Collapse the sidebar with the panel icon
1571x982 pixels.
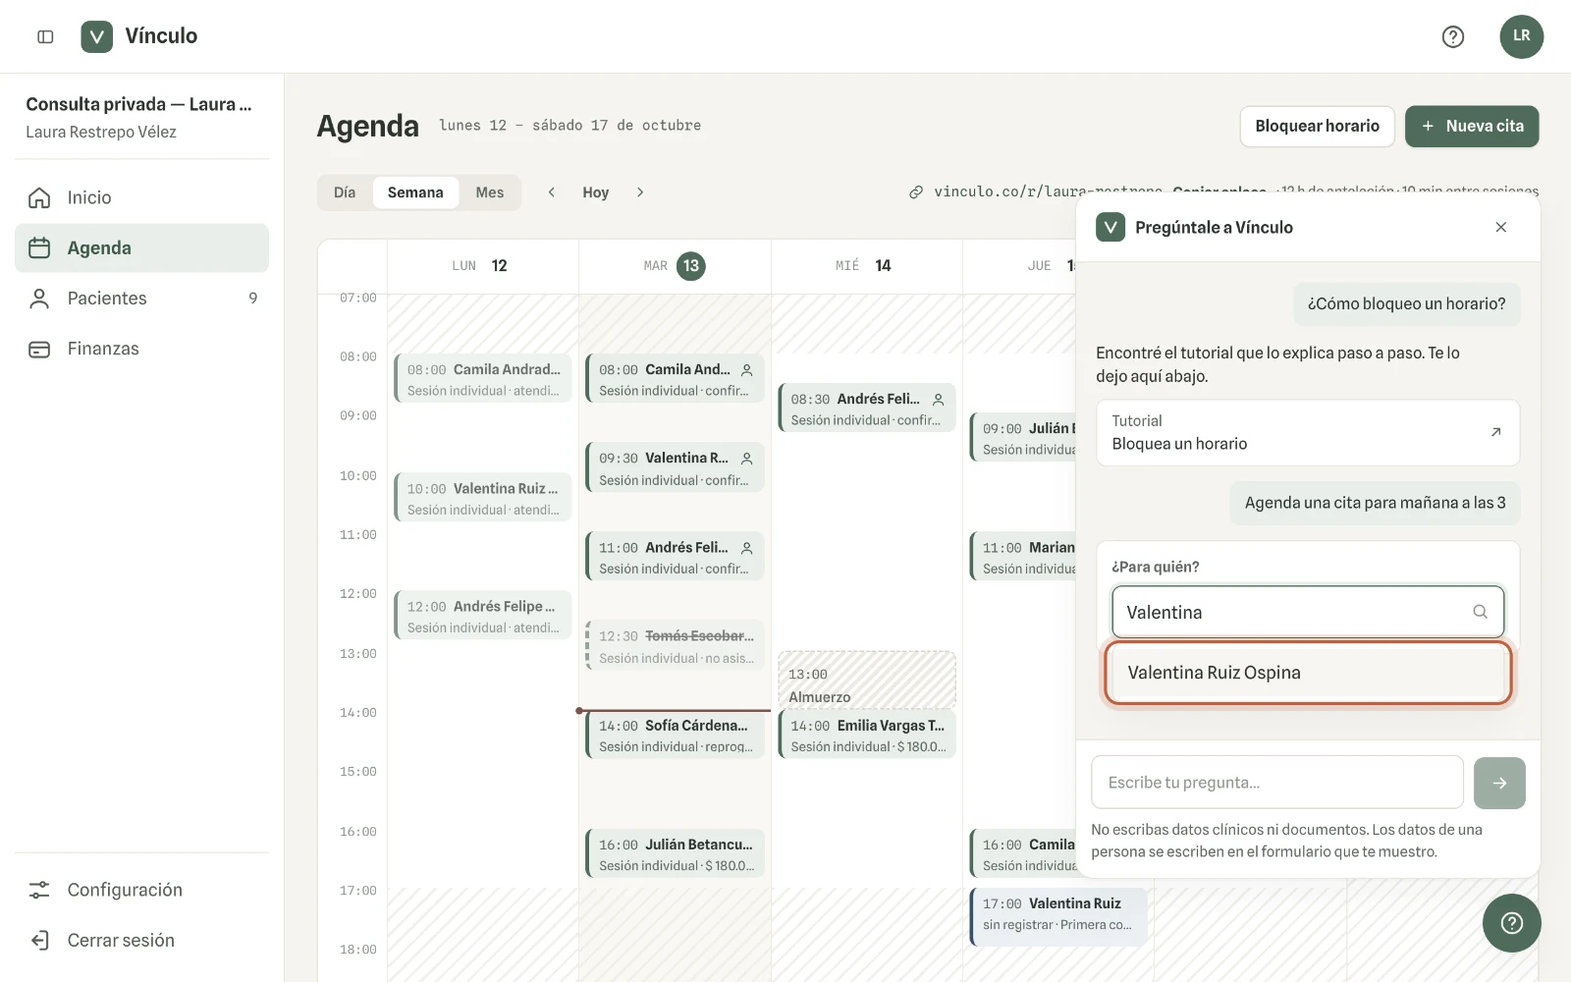click(x=45, y=36)
